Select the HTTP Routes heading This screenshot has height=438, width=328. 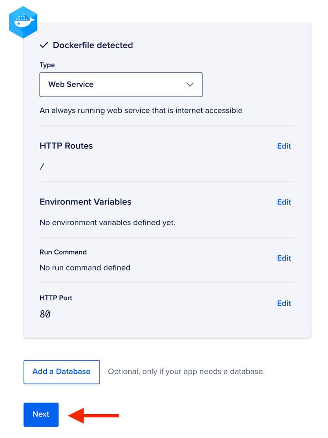click(x=66, y=146)
